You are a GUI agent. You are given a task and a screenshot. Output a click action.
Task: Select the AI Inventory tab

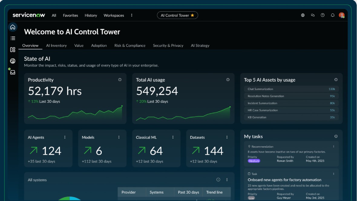(x=56, y=45)
